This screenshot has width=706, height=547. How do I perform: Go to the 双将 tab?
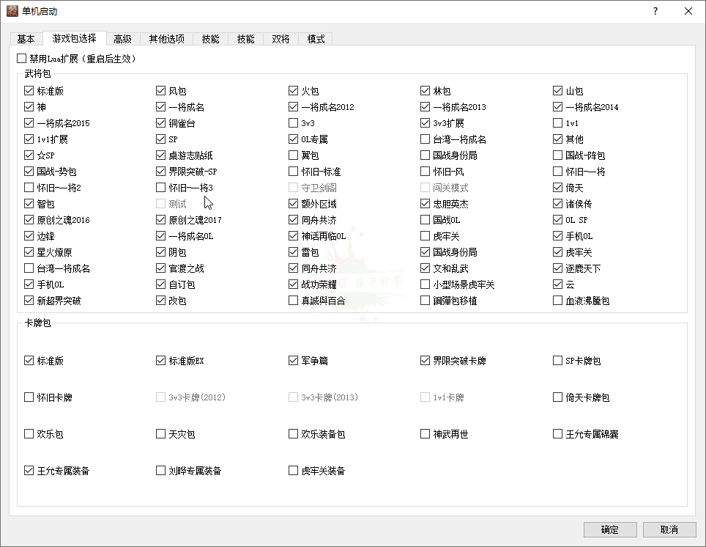(x=280, y=39)
